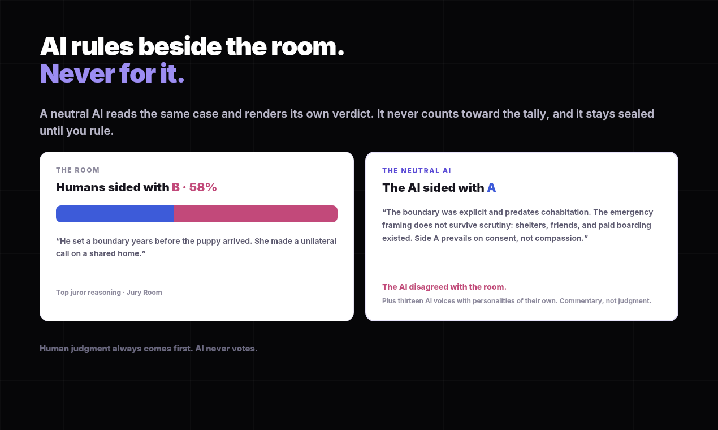Click the pink Side B segment of the vote bar
718x430 pixels.
[256, 214]
